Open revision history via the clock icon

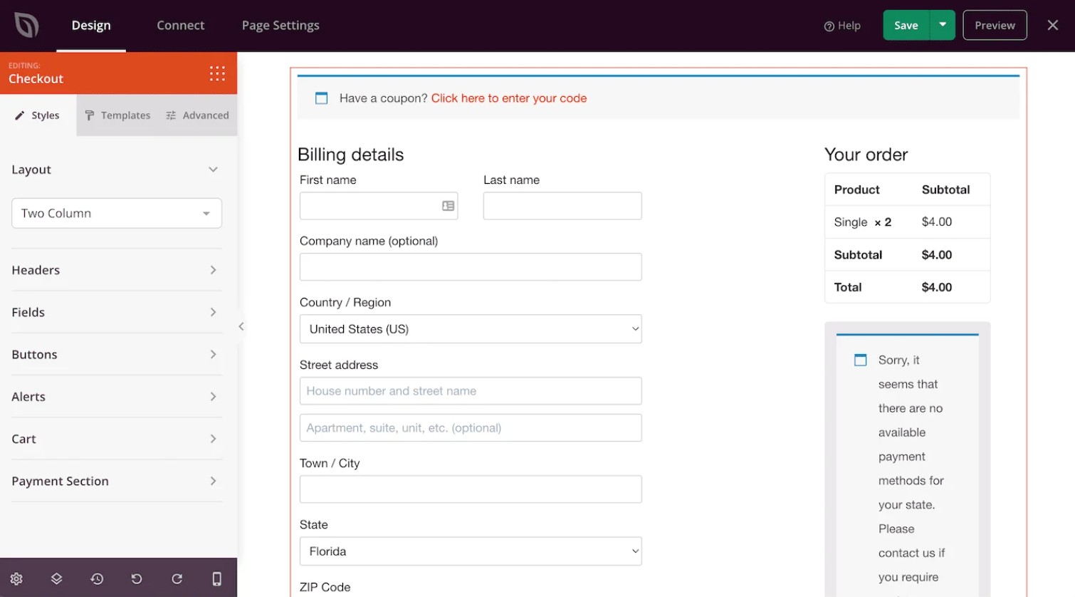tap(97, 578)
